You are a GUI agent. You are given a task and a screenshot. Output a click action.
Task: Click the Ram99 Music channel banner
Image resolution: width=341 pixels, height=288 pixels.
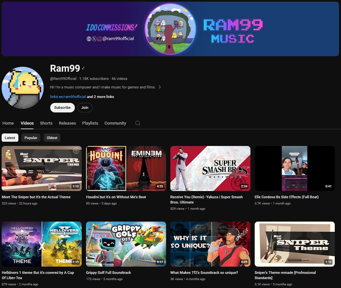coord(170,29)
